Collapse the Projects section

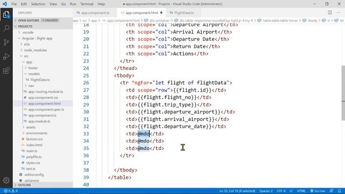point(43,26)
